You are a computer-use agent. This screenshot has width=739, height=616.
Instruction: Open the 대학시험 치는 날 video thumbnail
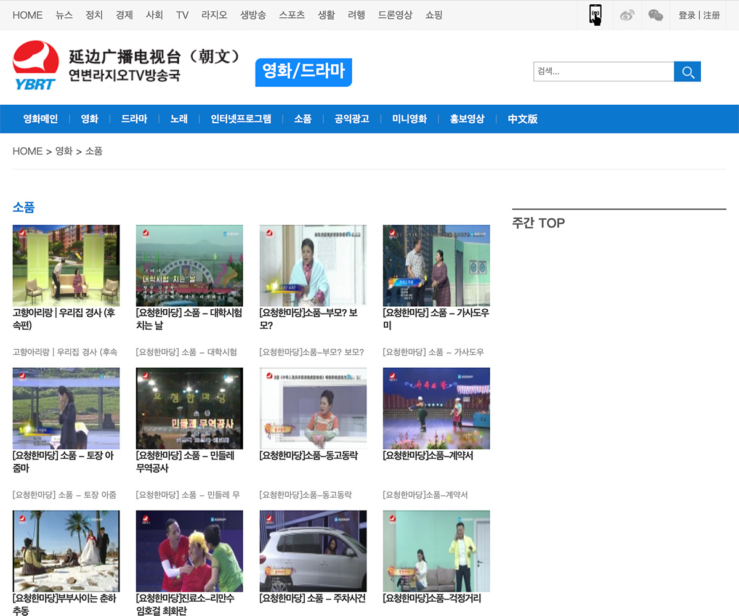[189, 265]
